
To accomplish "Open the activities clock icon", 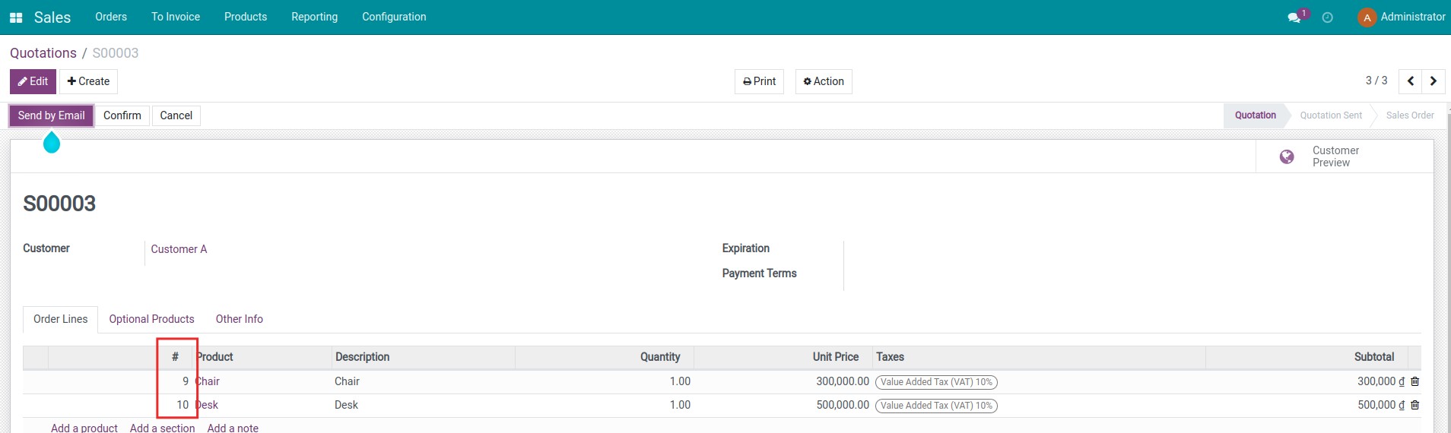I will pyautogui.click(x=1328, y=17).
